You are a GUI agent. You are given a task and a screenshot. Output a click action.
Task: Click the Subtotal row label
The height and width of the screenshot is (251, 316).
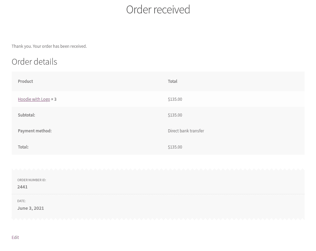26,115
